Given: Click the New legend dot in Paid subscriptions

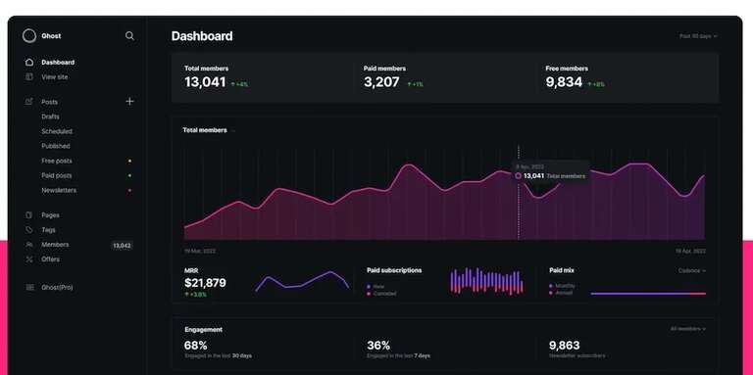Looking at the screenshot, I should tap(369, 286).
